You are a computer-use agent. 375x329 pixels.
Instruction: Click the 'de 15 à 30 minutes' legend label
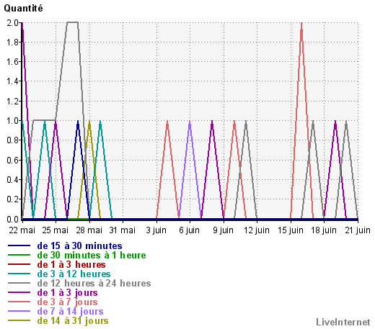79,245
